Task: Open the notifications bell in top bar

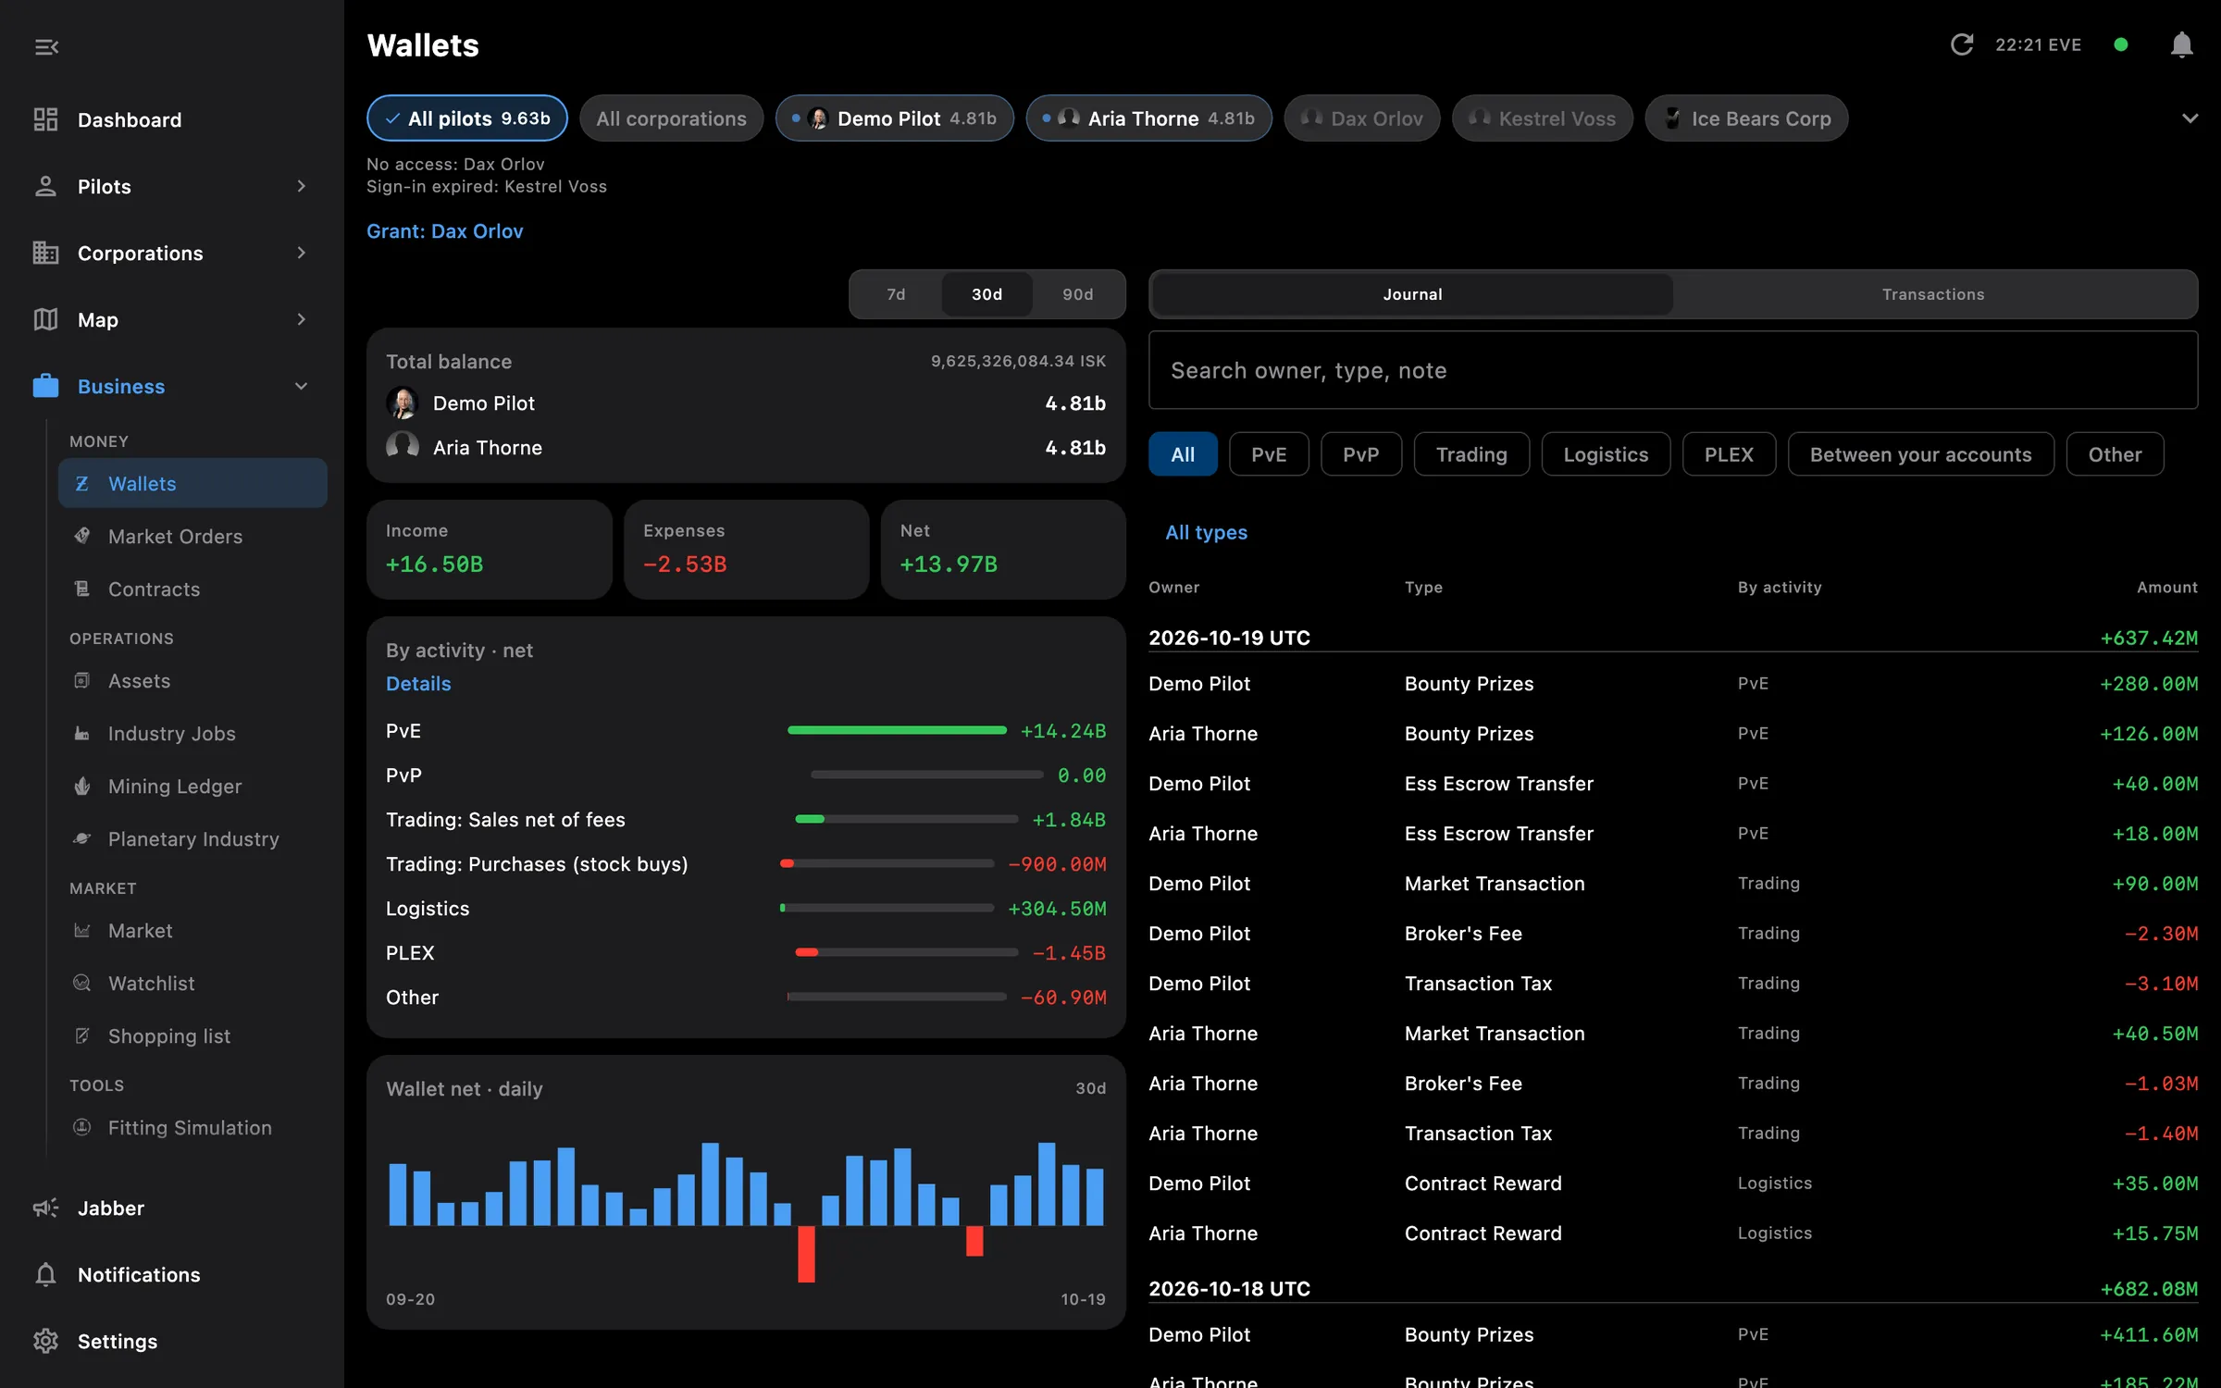Action: [2181, 44]
